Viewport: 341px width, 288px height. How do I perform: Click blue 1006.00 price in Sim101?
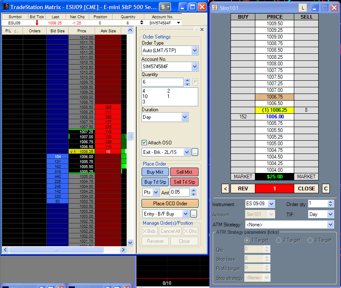coord(275,117)
